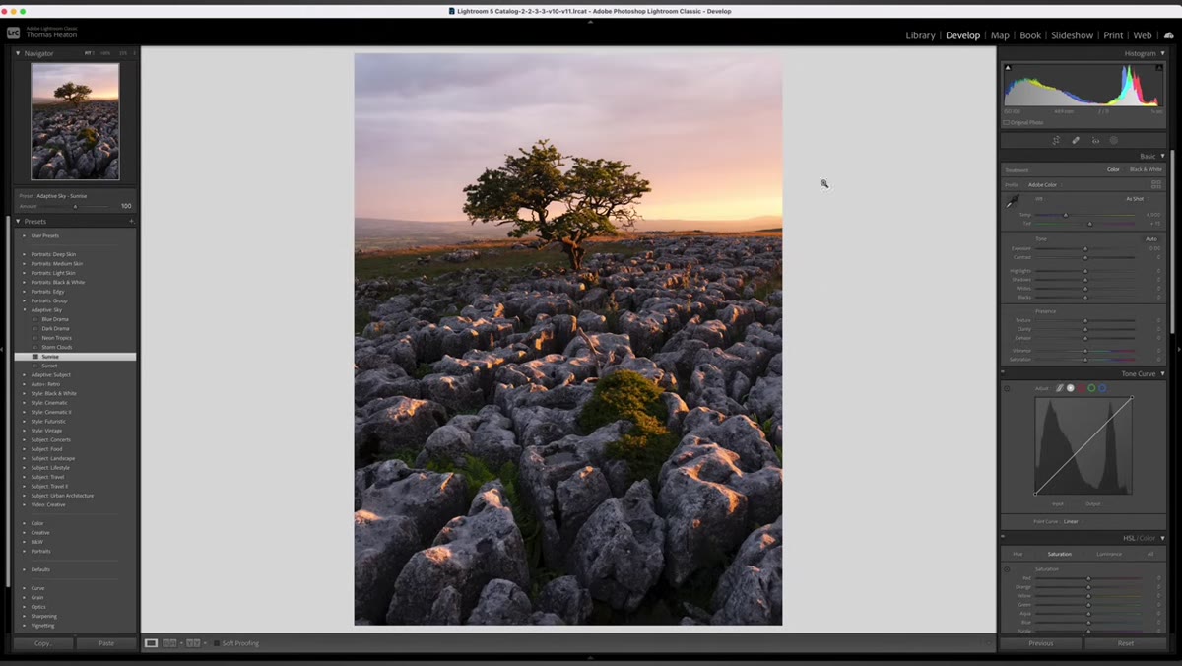Switch to the Library module
Screen dimensions: 1182x666
click(x=921, y=35)
